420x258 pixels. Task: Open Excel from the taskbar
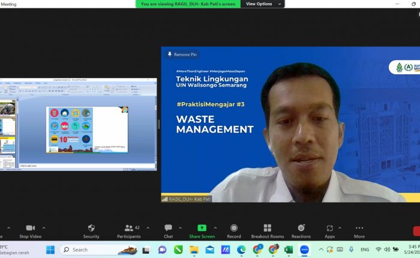(x=289, y=250)
